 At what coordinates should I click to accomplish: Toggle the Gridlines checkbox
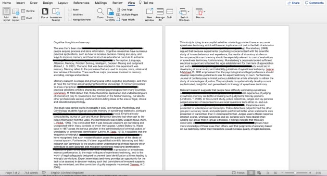(70, 14)
